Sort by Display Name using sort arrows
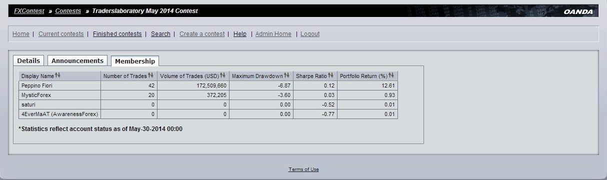 pos(57,75)
